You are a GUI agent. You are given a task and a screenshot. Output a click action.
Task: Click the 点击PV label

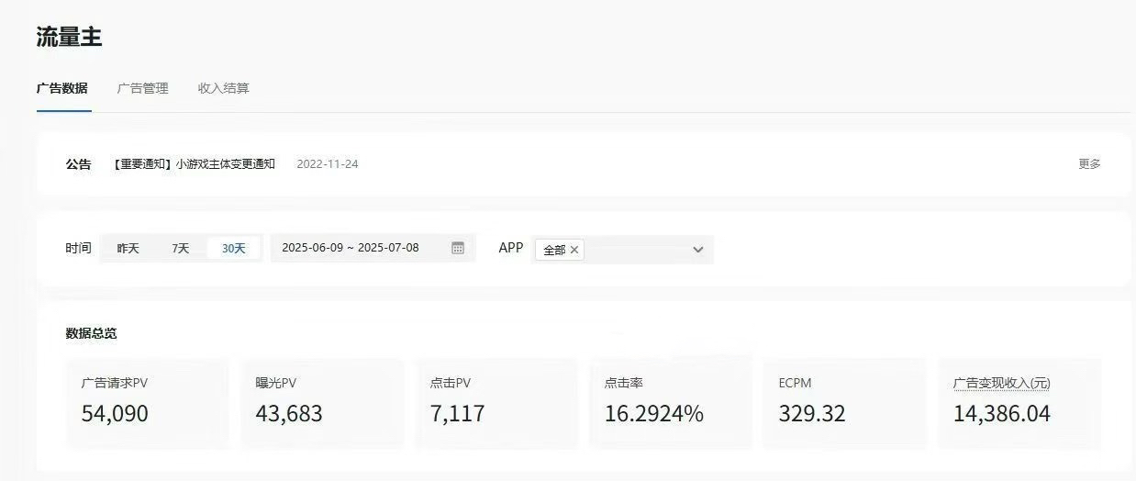pos(450,383)
